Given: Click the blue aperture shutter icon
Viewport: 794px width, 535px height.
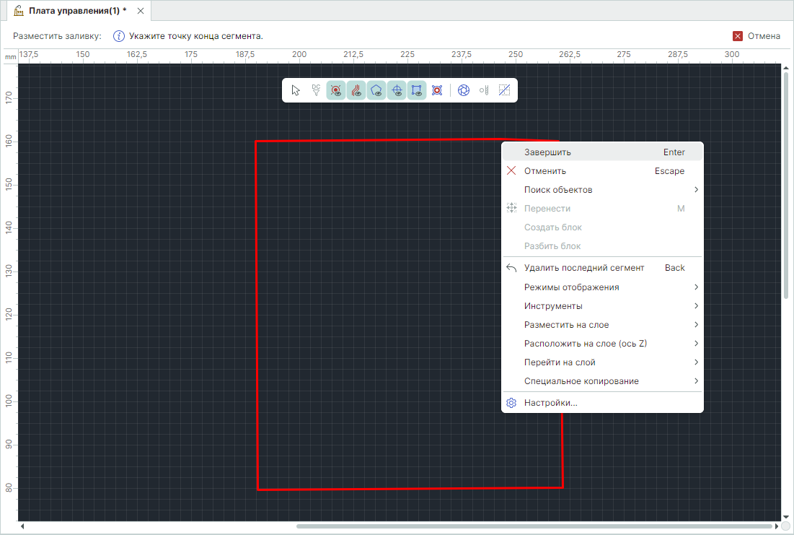Looking at the screenshot, I should pos(464,90).
